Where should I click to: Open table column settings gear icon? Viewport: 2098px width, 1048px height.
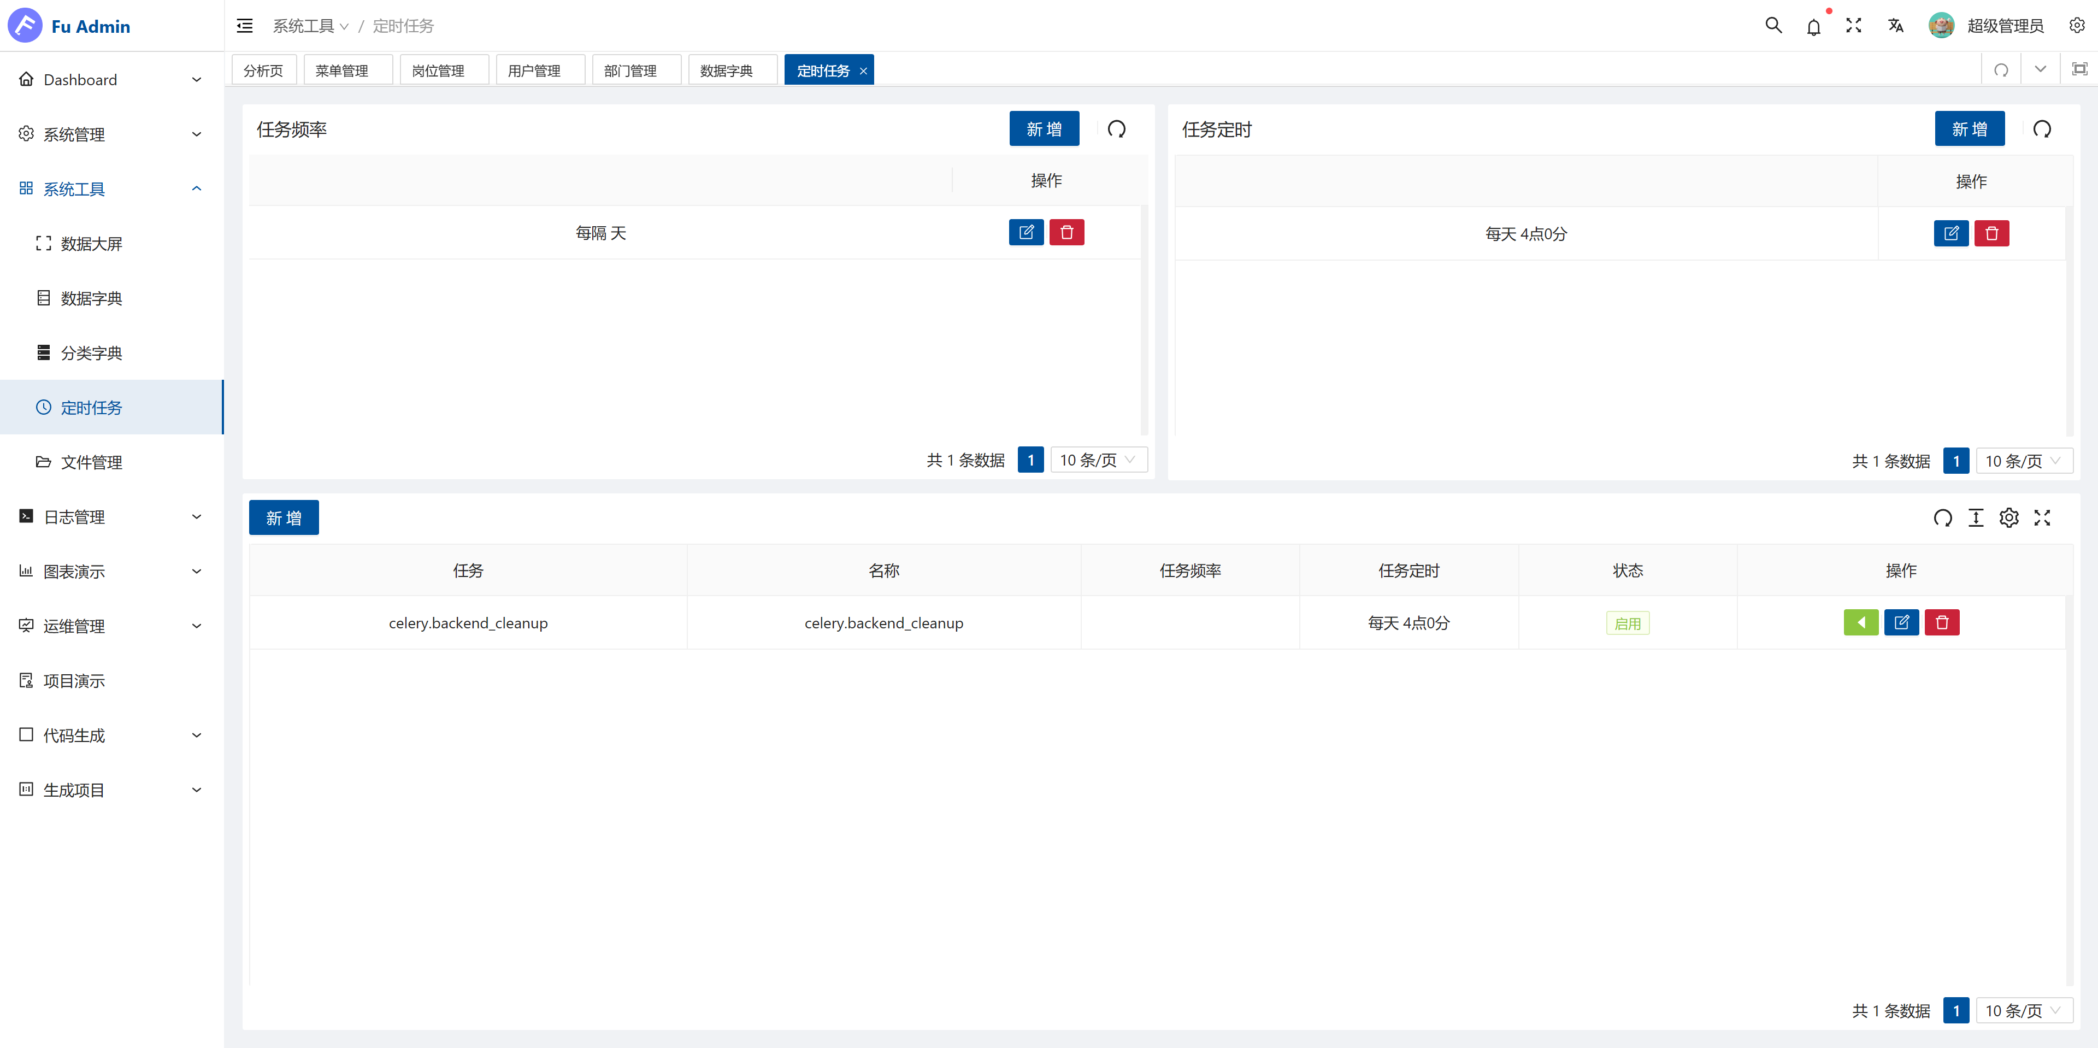(2008, 518)
